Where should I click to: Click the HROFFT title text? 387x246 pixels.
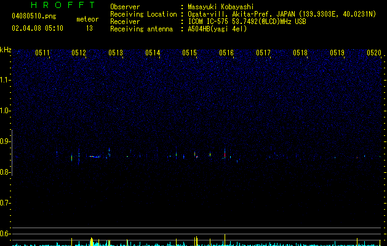click(63, 5)
